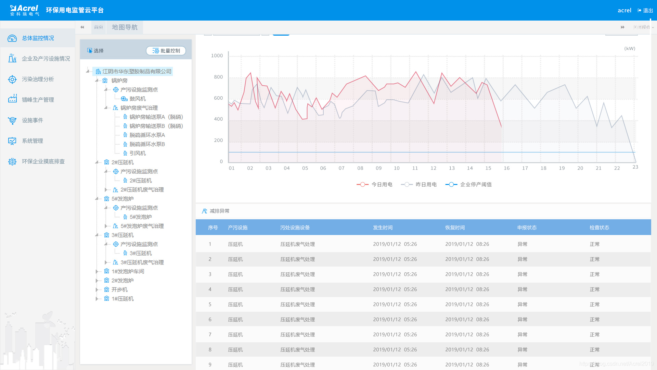Screen dimensions: 657x370
Task: Expand the 1#发泡炉车间 tree node
Action: [x=97, y=271]
